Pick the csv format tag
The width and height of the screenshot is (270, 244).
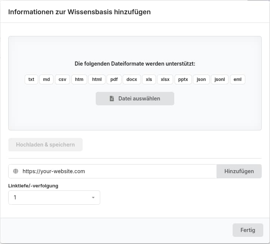[62, 79]
